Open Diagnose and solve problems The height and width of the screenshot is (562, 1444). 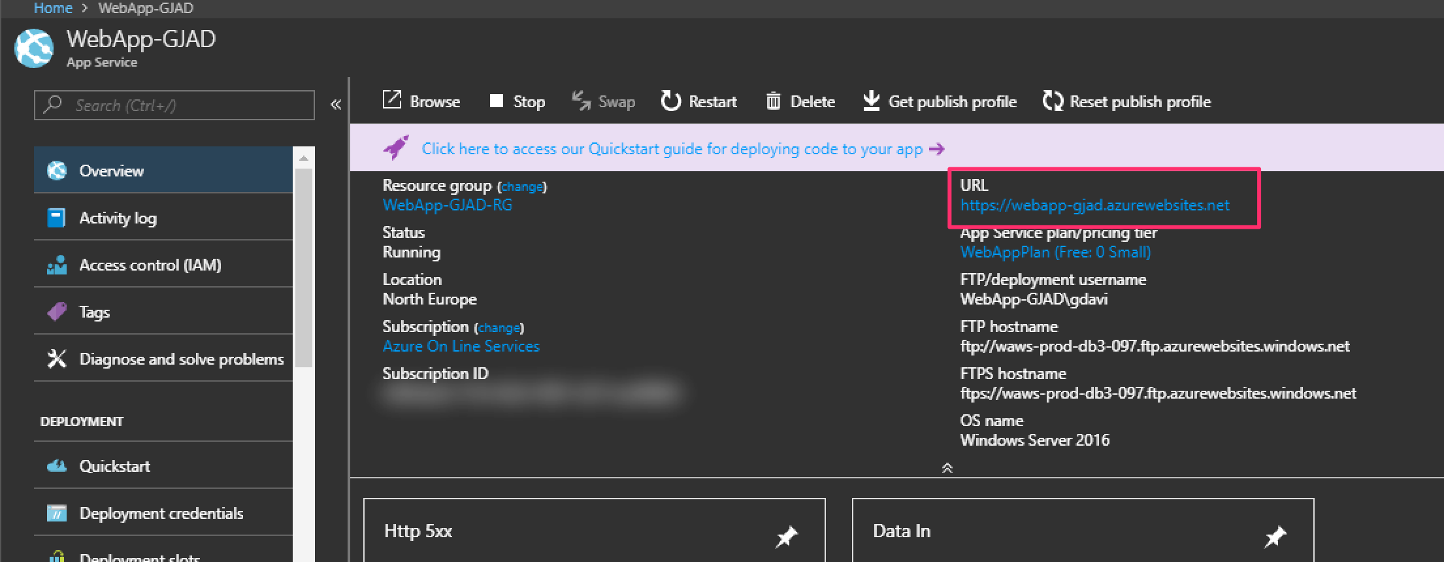tap(163, 359)
